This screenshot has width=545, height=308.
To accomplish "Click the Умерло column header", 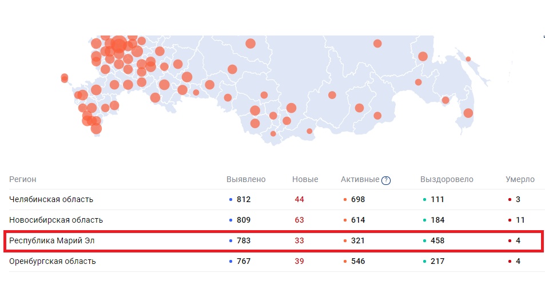I will click(x=520, y=180).
